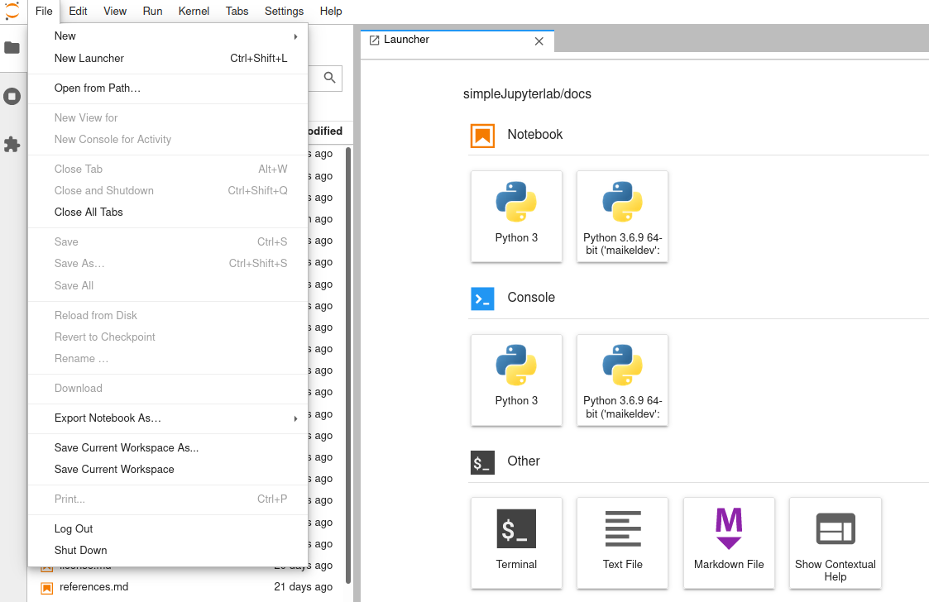Viewport: 929px width, 602px height.
Task: Open the Run menu
Action: [x=153, y=12]
